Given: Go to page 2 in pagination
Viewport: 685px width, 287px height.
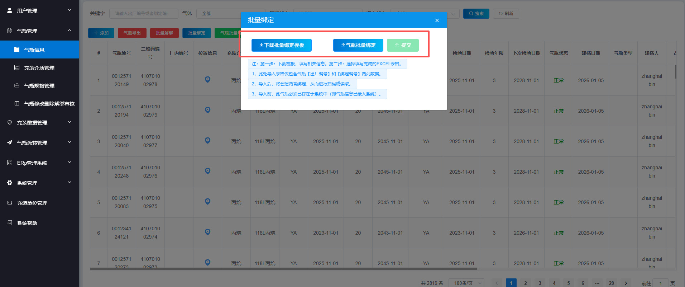Looking at the screenshot, I should point(525,283).
